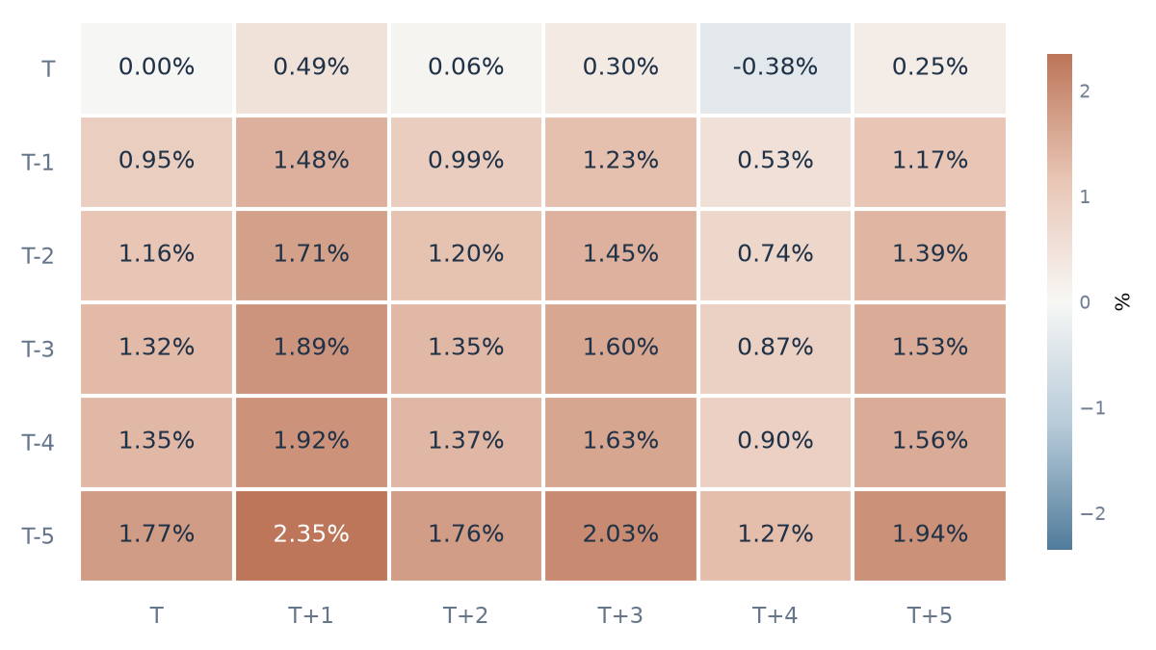Click the colorbar near the 2 tick

click(x=1060, y=91)
